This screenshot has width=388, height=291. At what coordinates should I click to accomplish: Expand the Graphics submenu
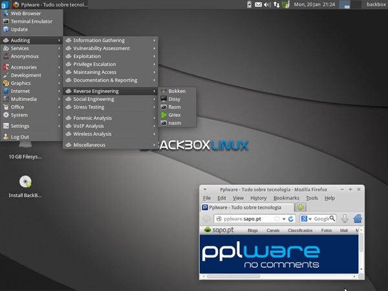(32, 83)
